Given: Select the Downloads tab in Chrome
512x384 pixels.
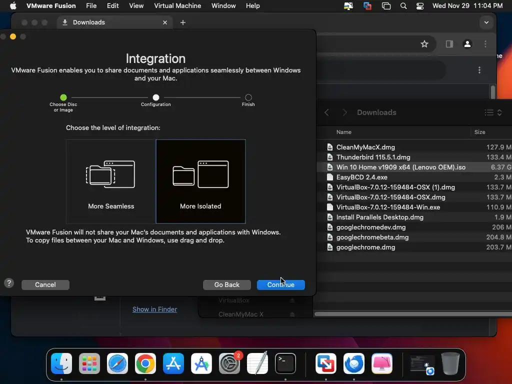Looking at the screenshot, I should [x=115, y=22].
